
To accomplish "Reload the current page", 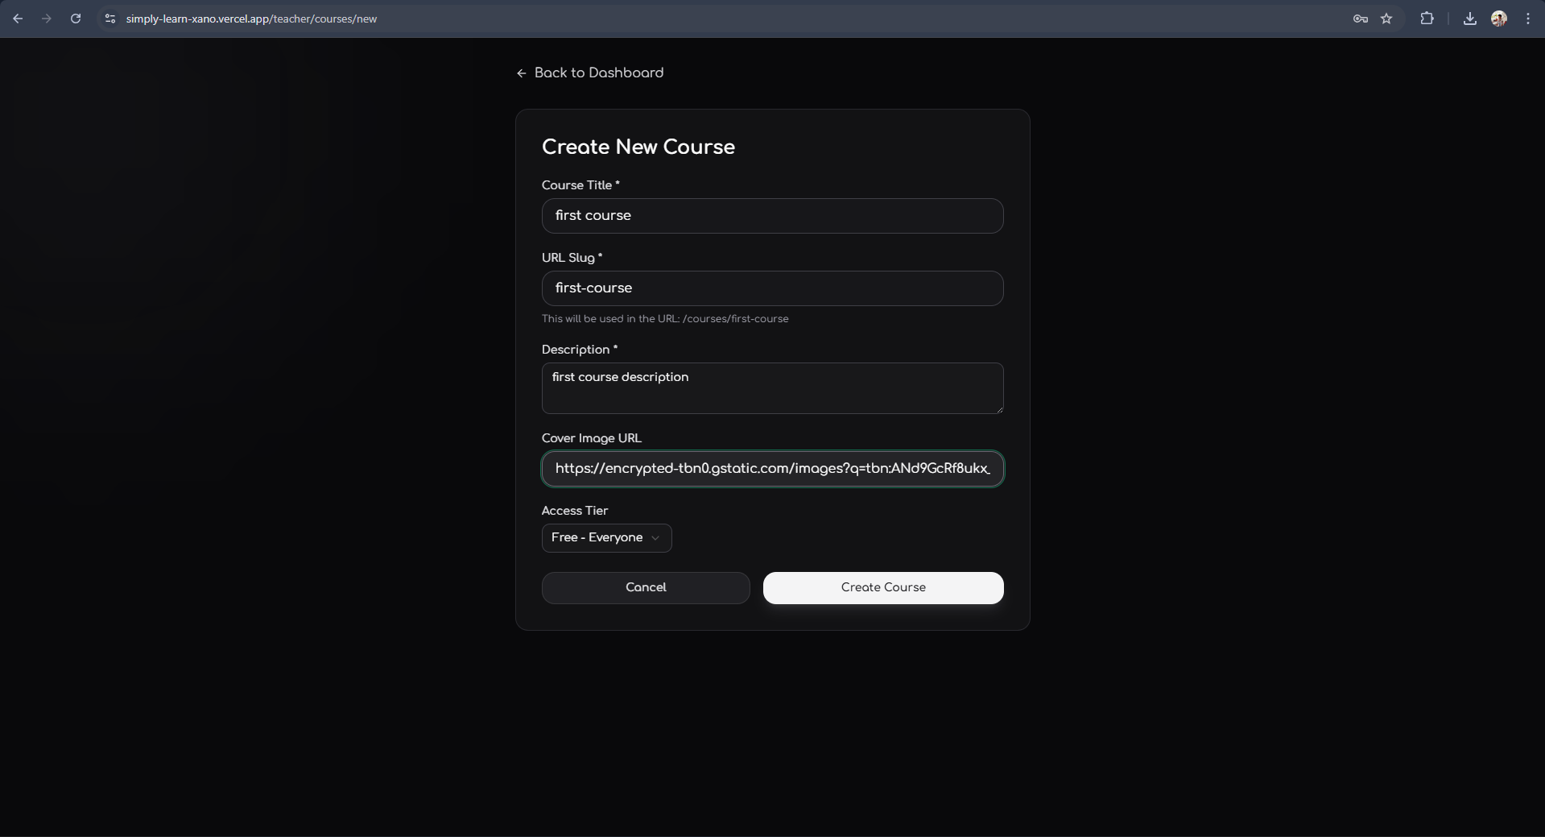I will [76, 19].
